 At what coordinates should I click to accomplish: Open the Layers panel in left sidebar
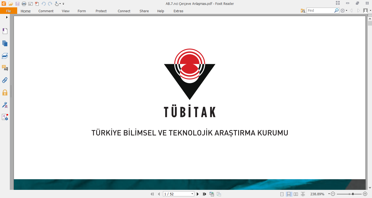5,56
